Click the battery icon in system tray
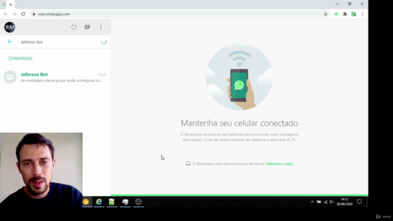Screen dimensions: 393x221 [x=319, y=202]
